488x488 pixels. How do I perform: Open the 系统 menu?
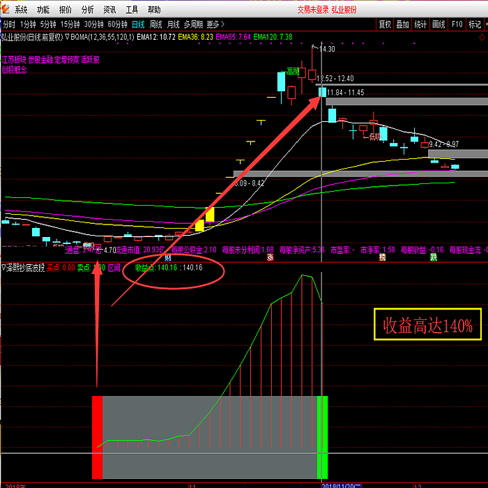pyautogui.click(x=21, y=10)
